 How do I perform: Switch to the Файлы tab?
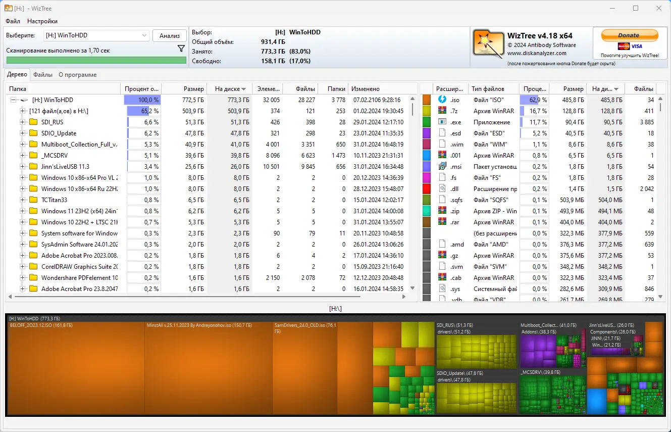coord(43,75)
